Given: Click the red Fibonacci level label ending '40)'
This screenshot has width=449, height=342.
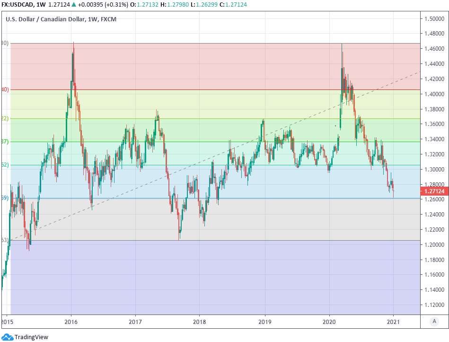Looking at the screenshot, I should 5,90.
